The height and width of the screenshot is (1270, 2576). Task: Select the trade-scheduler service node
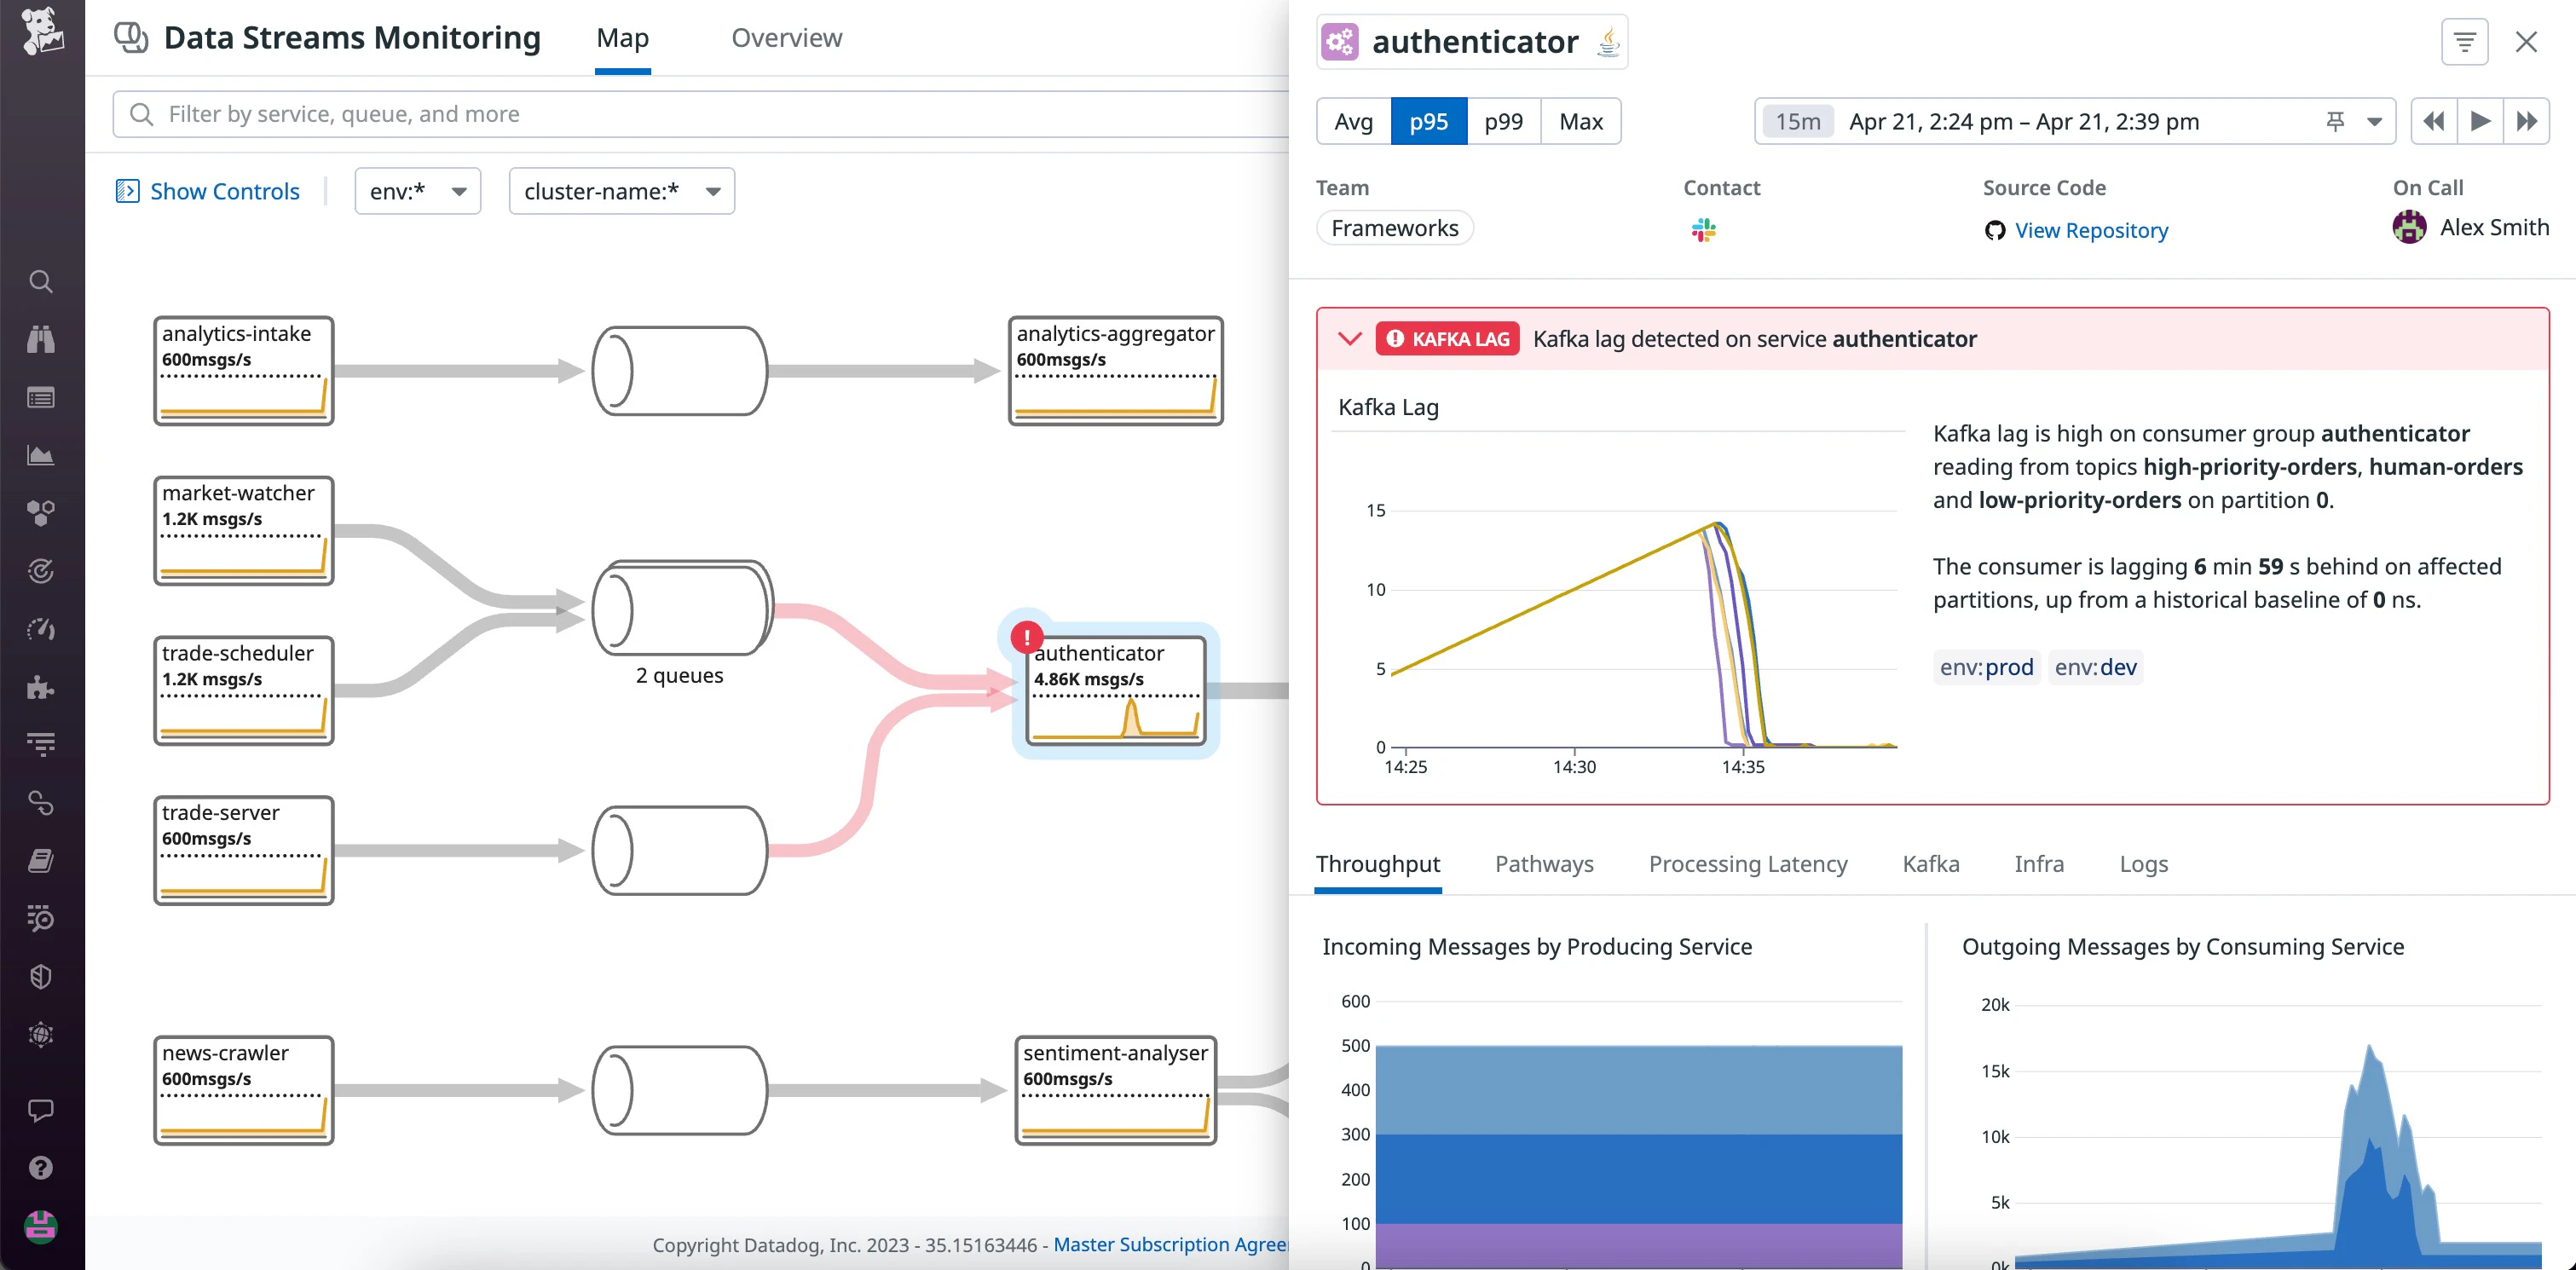tap(244, 691)
